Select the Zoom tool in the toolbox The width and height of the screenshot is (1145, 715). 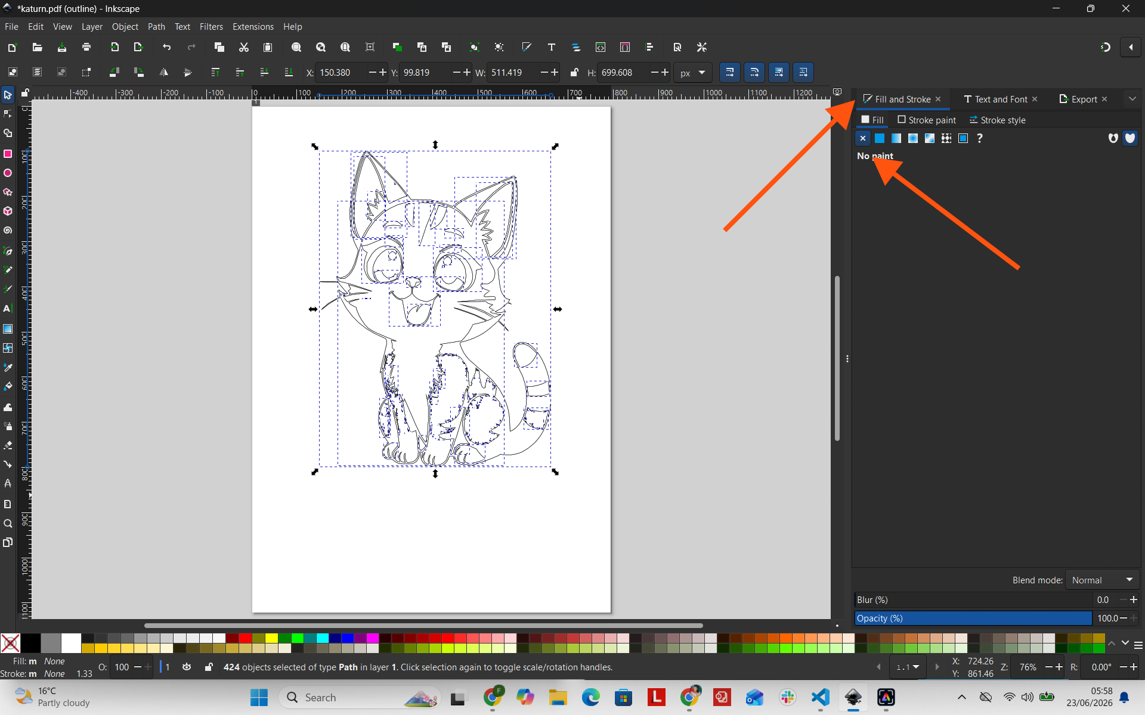tap(8, 524)
